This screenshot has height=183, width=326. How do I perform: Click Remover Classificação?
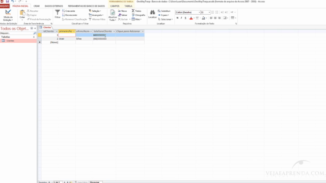coord(74,19)
